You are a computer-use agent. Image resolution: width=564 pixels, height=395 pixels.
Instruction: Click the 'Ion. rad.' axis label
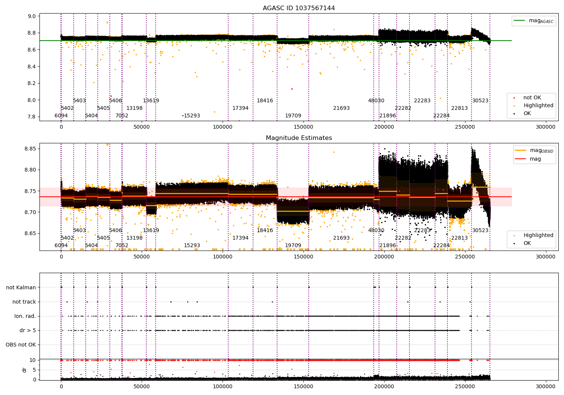(x=25, y=316)
